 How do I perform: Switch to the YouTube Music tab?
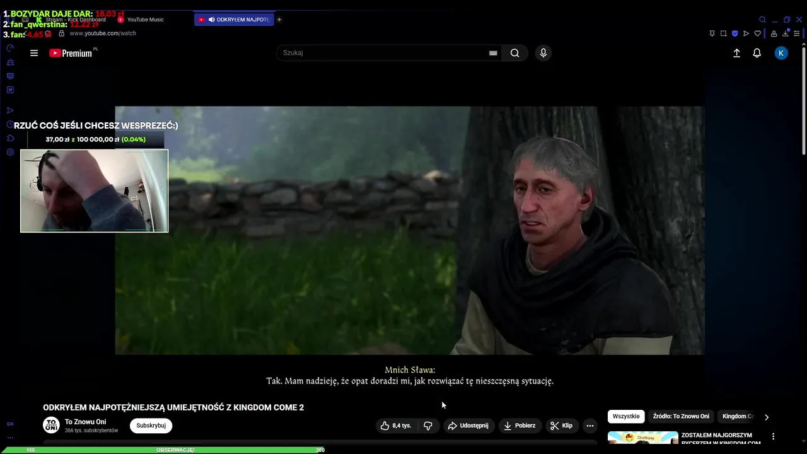(145, 20)
